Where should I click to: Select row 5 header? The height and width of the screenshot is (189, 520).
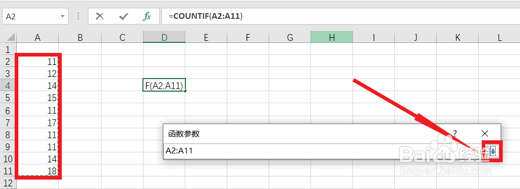pyautogui.click(x=8, y=98)
